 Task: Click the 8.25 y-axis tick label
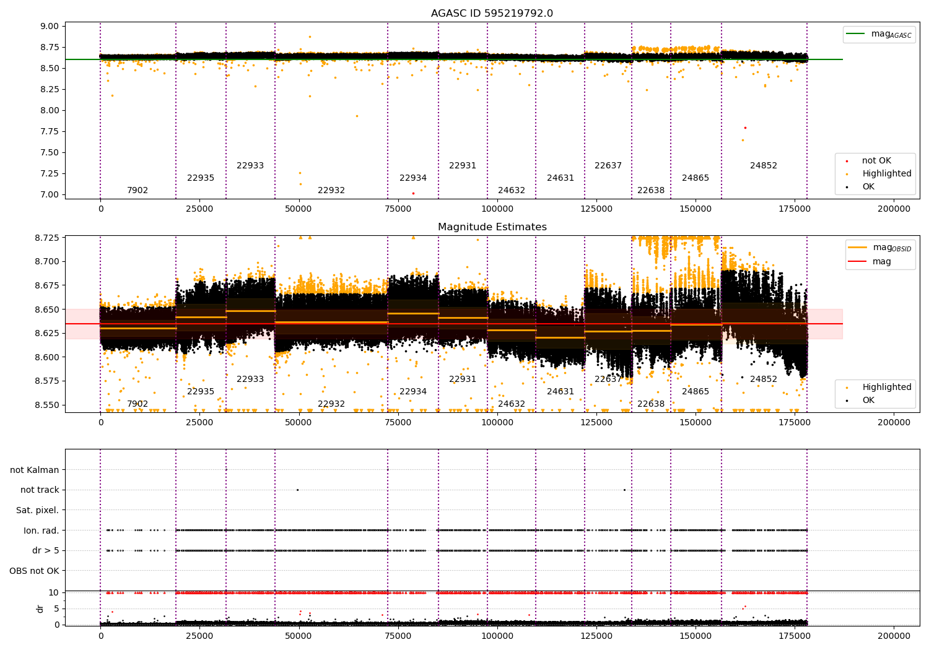(50, 90)
